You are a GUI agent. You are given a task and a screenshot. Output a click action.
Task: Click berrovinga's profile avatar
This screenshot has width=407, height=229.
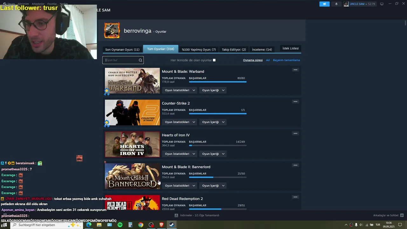(x=112, y=31)
